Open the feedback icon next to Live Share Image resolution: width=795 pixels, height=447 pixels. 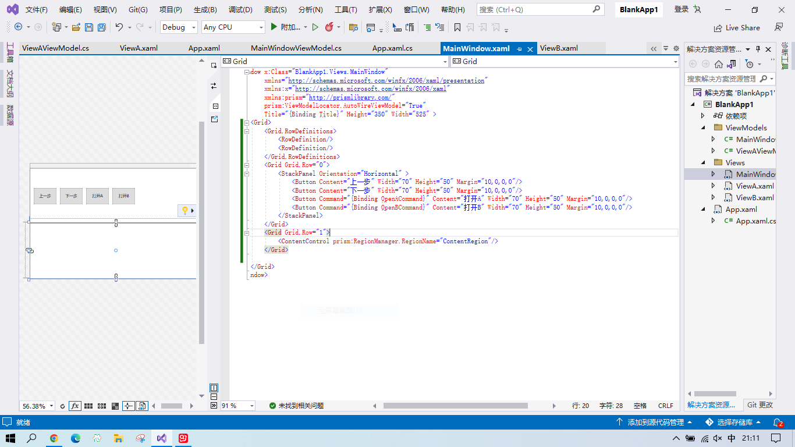pos(778,27)
